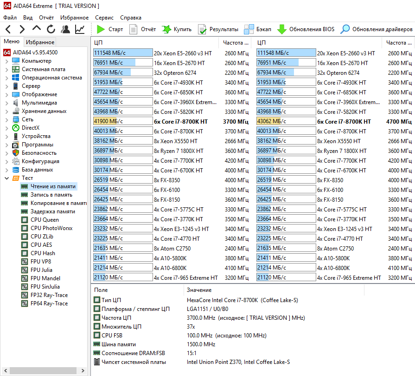Collapse the Тест tree node
This screenshot has height=376, width=415.
[6, 178]
